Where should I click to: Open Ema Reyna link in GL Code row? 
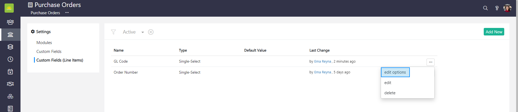pos(322,62)
